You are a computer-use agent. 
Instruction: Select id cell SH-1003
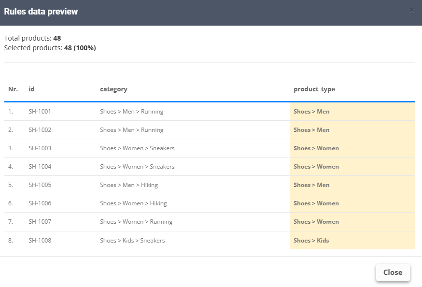click(40, 148)
